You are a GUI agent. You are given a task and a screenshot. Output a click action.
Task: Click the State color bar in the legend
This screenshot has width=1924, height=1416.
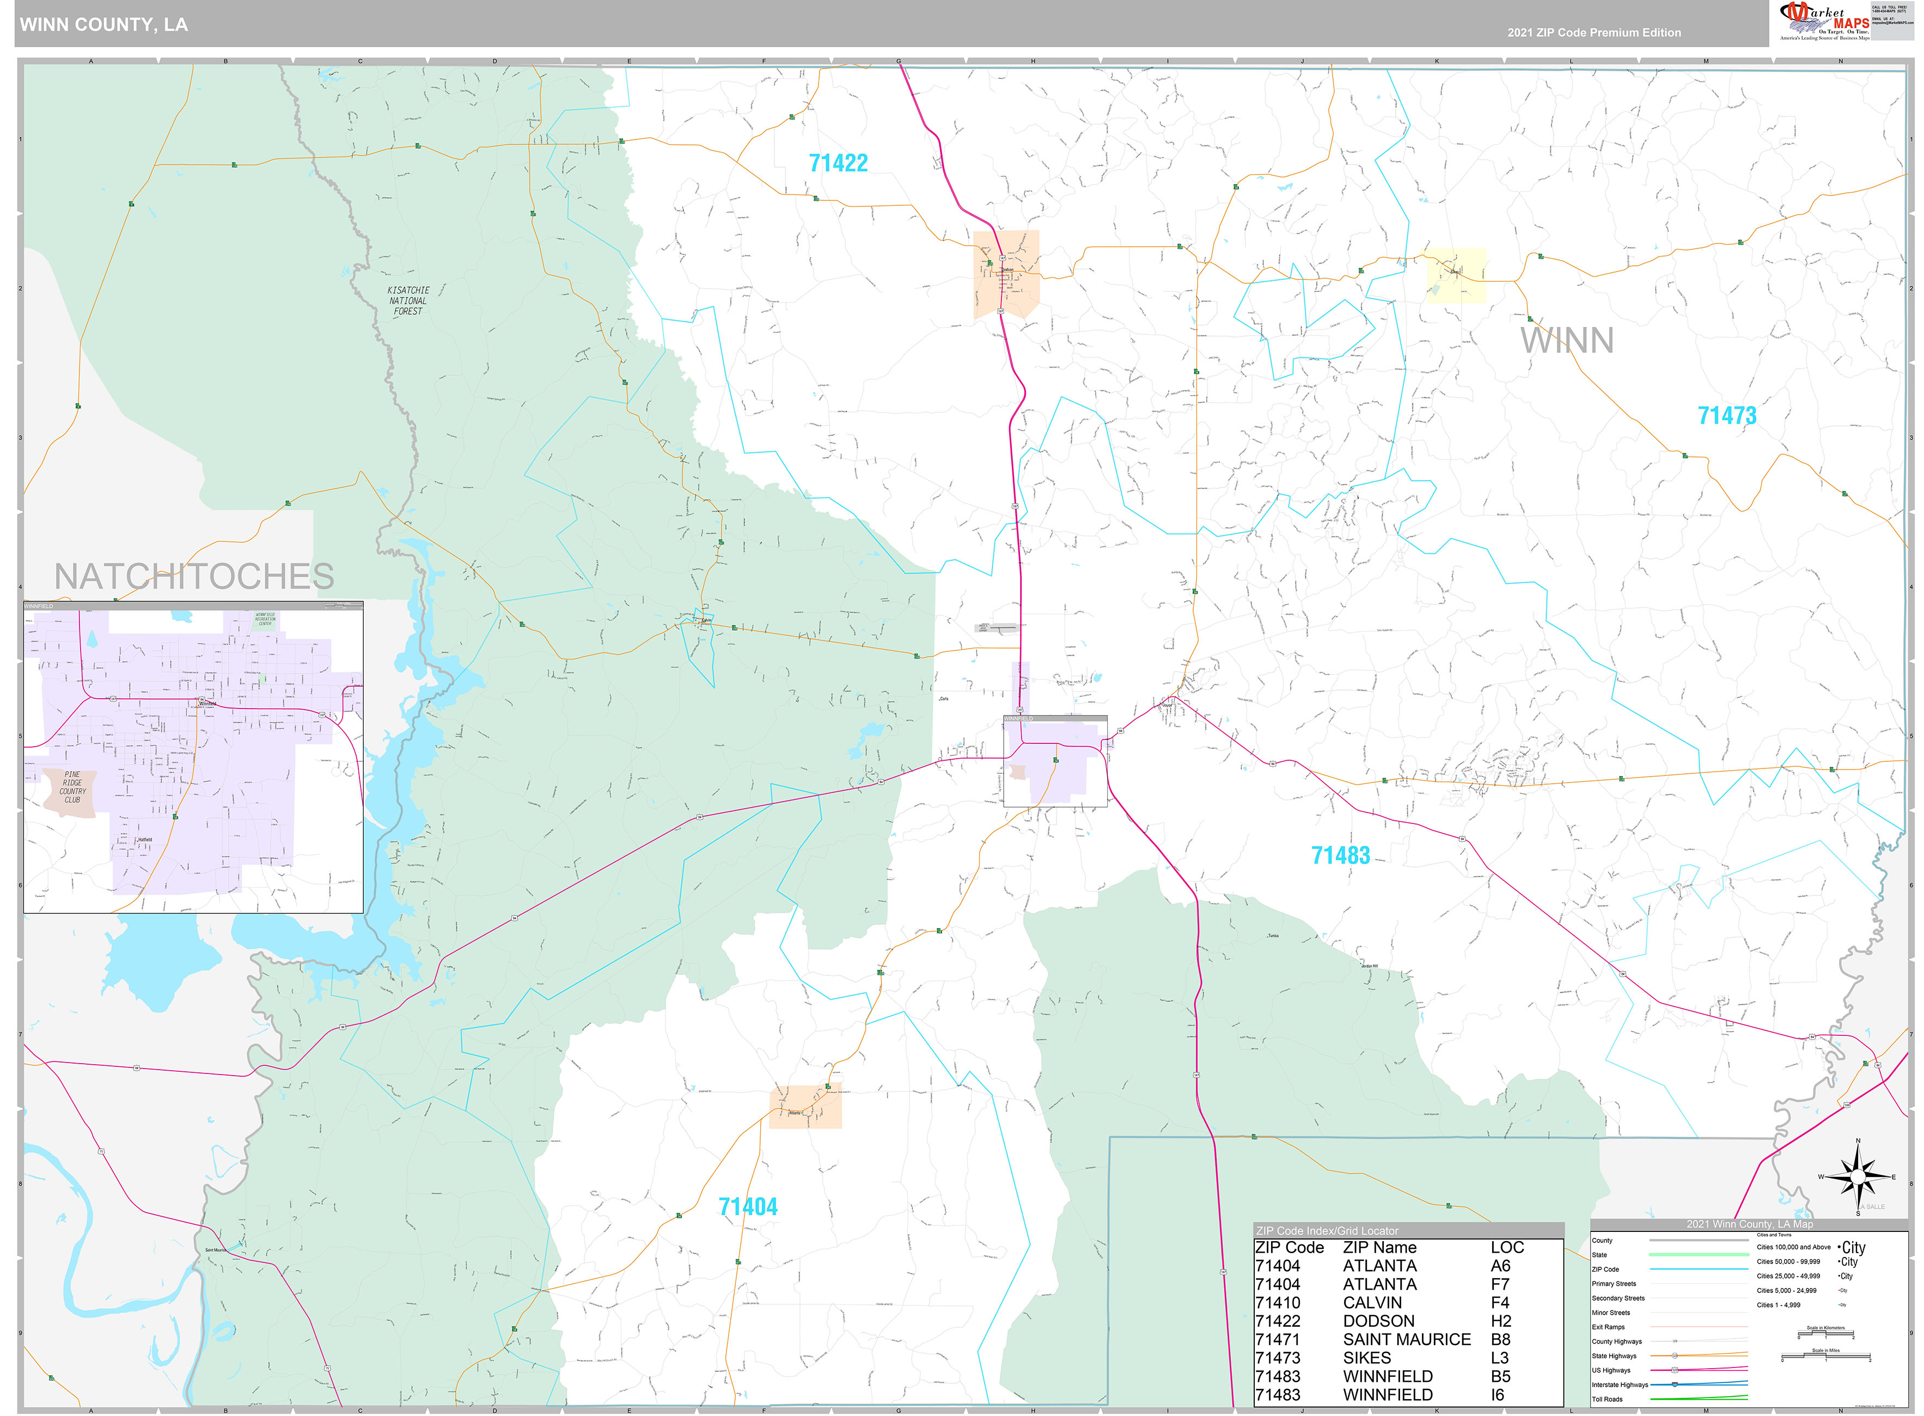point(1699,1254)
